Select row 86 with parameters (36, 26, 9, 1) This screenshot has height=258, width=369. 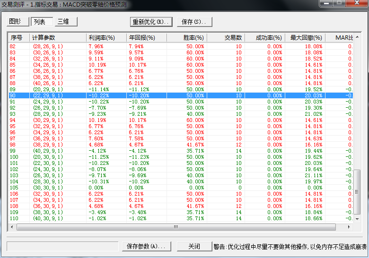click(181, 71)
